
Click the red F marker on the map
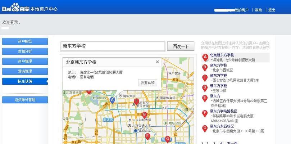pyautogui.click(x=136, y=102)
